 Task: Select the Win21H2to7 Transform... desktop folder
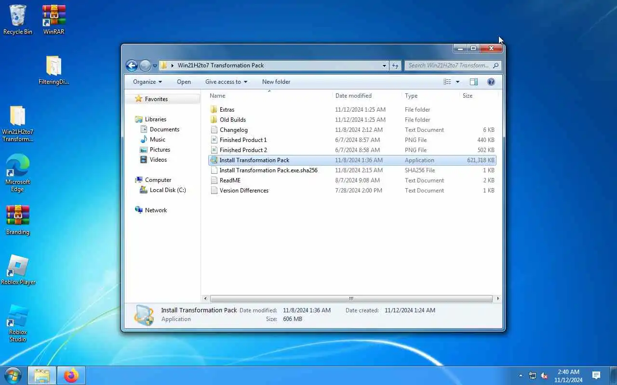click(x=18, y=124)
